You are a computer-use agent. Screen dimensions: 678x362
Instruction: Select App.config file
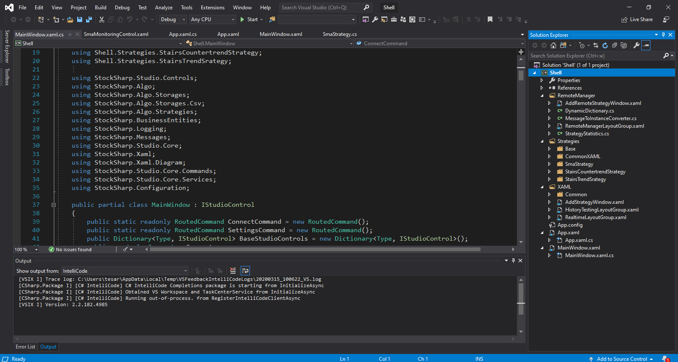pyautogui.click(x=570, y=225)
